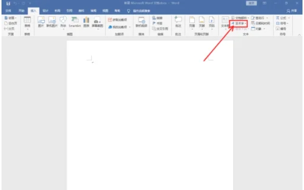Viewport: 304px width, 190px height.
Task: Insert Pictures (图片) from this device
Action: [41, 22]
